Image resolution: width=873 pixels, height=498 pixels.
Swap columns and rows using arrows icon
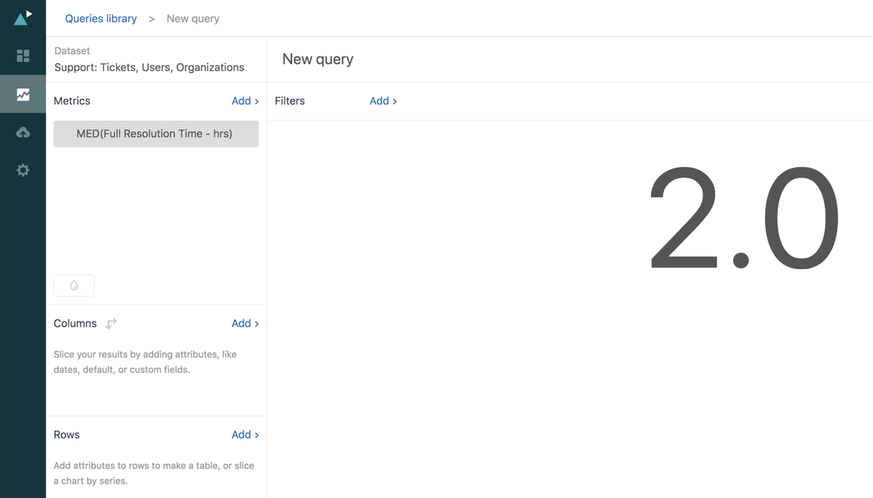pyautogui.click(x=111, y=323)
